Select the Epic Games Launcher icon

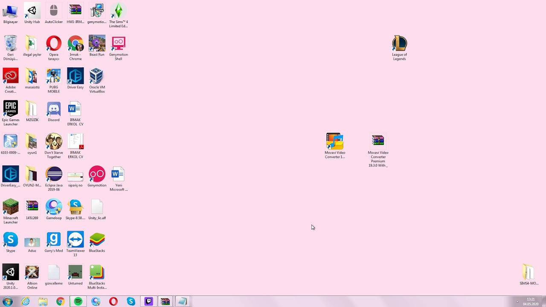coord(10,114)
